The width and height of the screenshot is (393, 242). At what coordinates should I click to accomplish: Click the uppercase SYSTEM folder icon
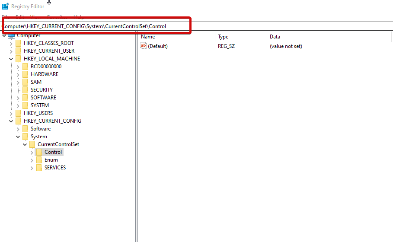(26, 105)
